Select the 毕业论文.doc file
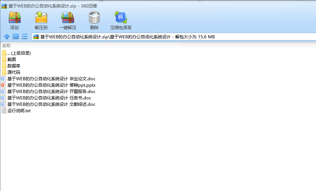This screenshot has width=316, height=191. click(x=48, y=79)
